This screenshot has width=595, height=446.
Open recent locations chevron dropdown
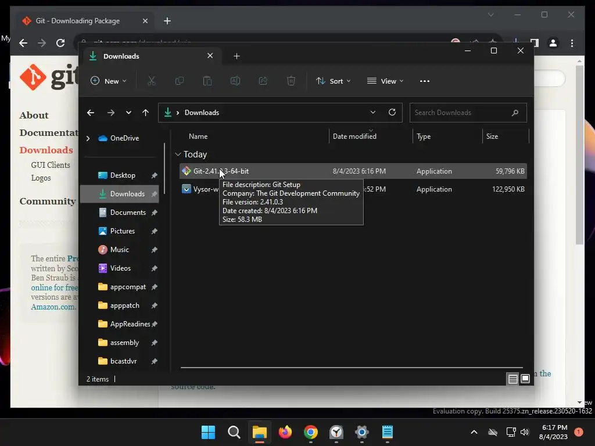128,113
